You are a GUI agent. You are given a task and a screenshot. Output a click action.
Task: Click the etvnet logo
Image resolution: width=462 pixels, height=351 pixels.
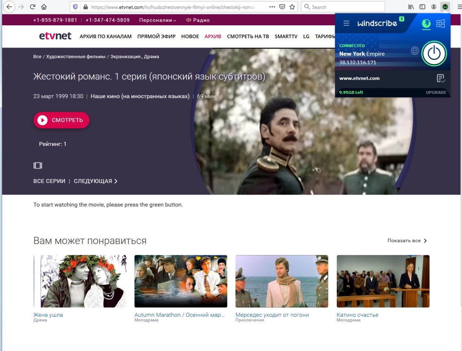click(x=55, y=36)
